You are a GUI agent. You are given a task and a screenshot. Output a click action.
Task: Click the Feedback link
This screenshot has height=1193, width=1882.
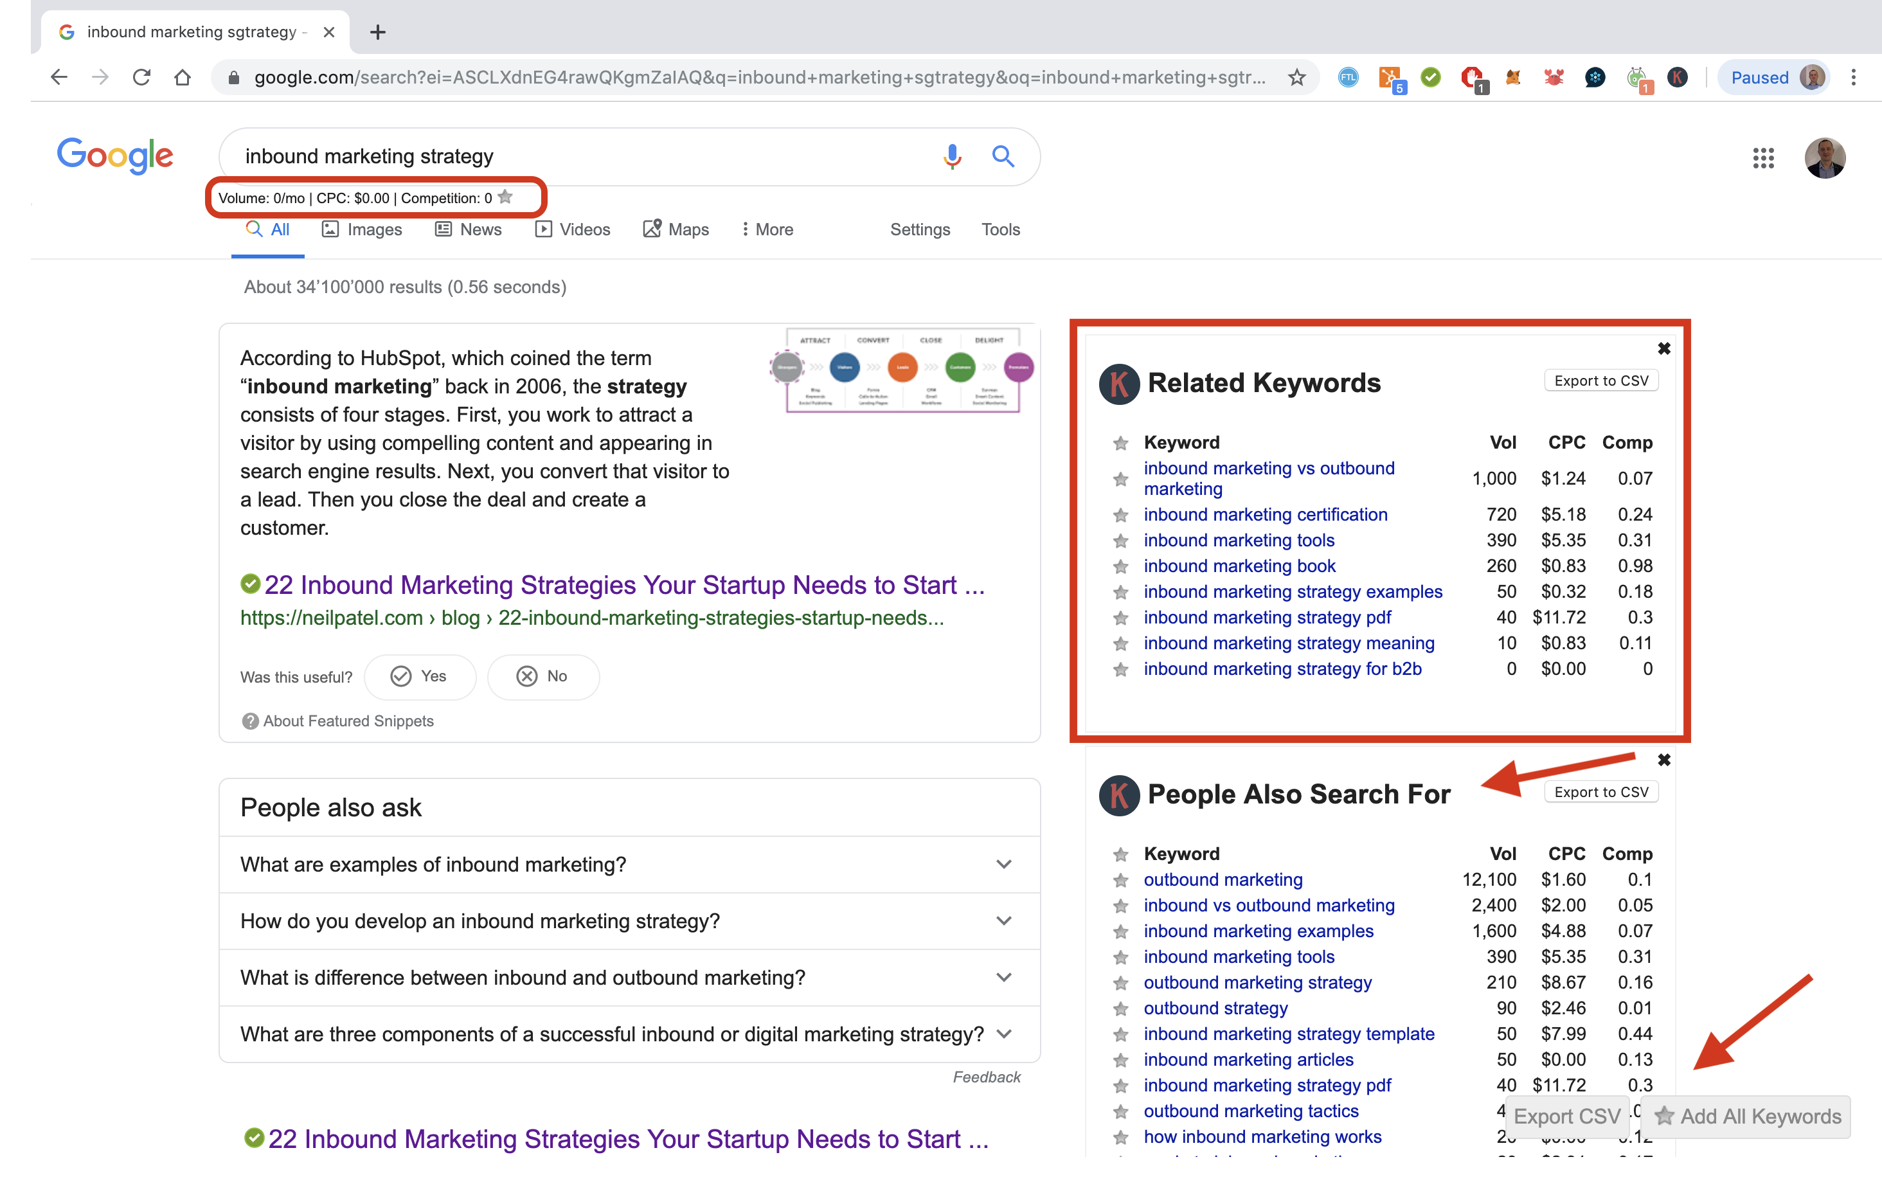point(987,1077)
